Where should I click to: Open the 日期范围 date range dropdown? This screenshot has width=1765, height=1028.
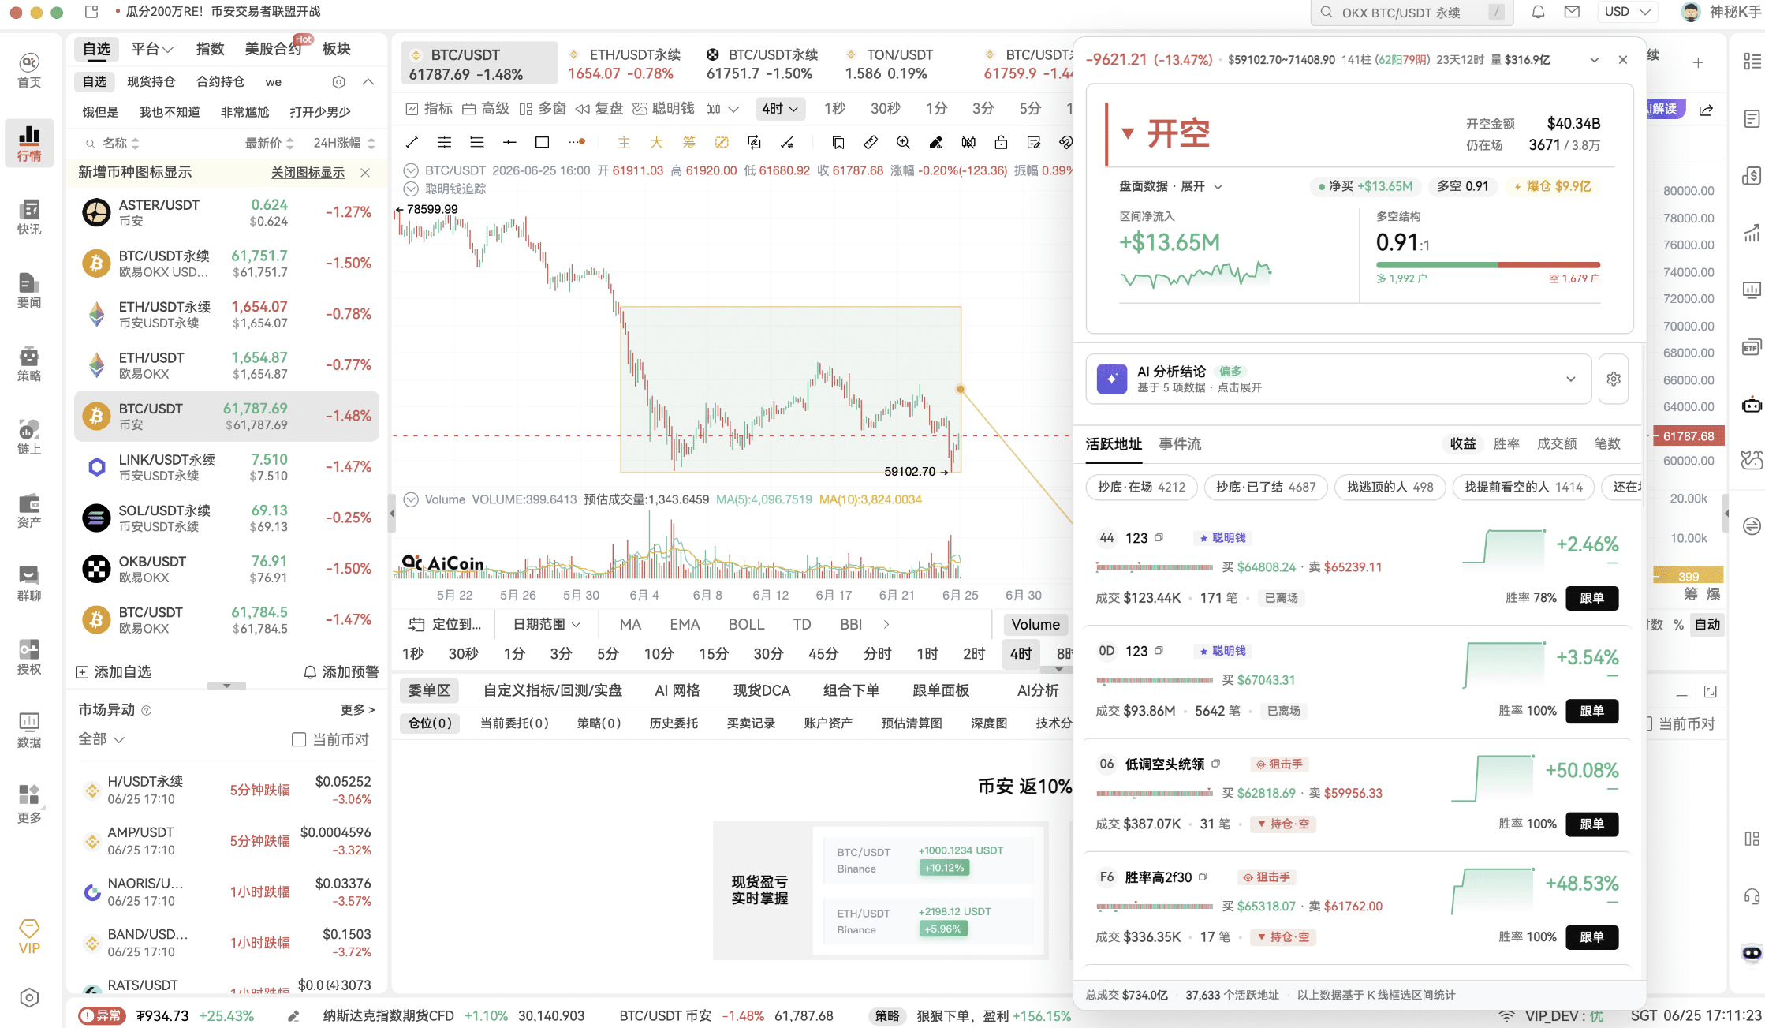pos(547,624)
